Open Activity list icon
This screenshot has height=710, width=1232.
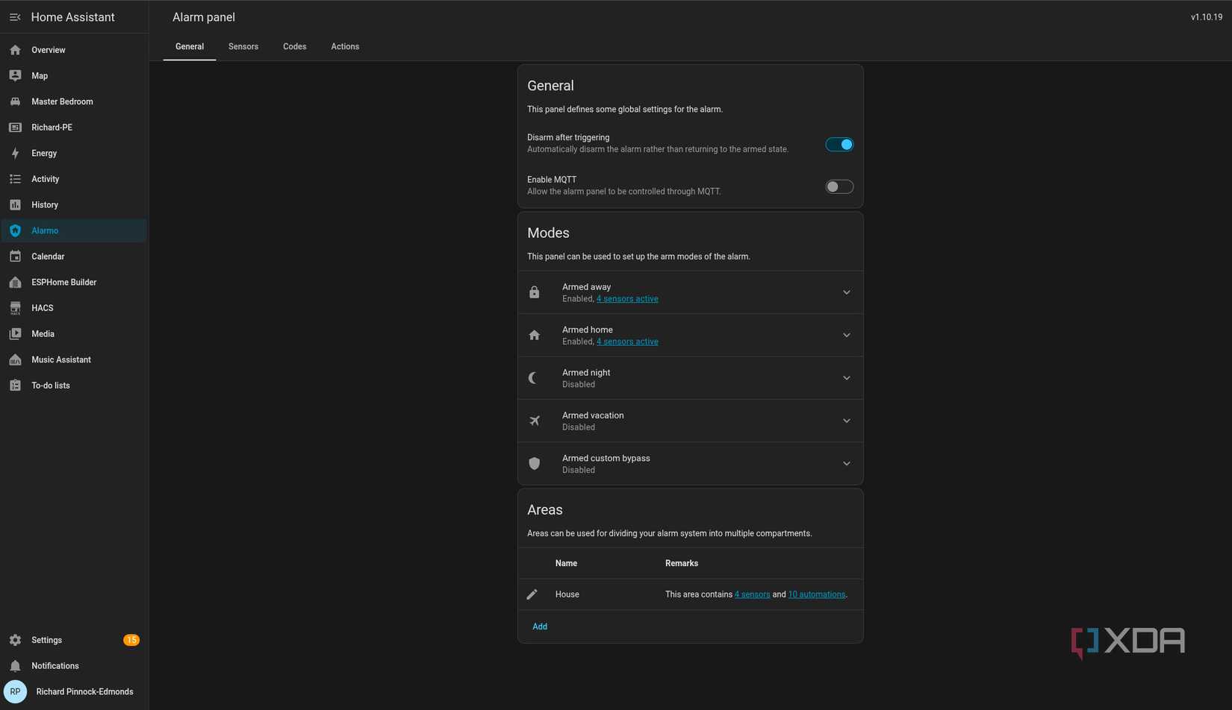click(x=15, y=179)
